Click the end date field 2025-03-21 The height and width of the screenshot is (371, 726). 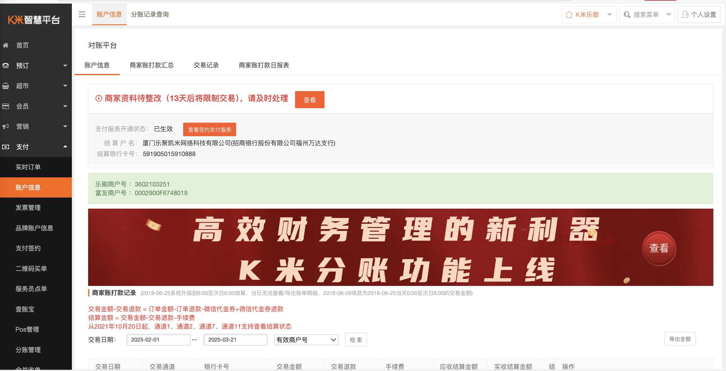[235, 340]
